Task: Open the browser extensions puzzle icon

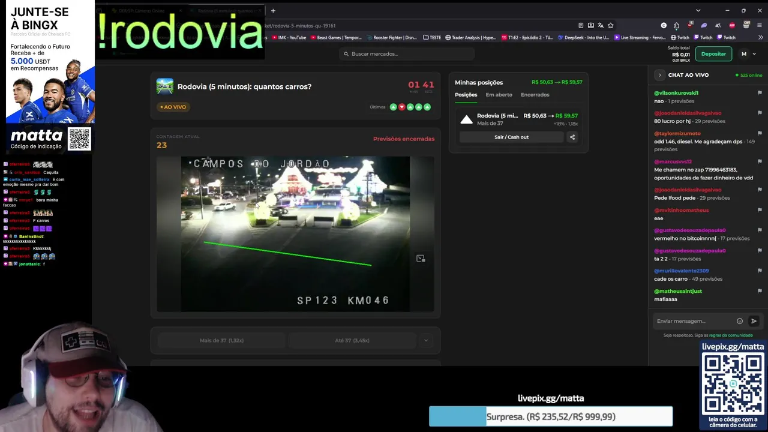Action: click(677, 25)
